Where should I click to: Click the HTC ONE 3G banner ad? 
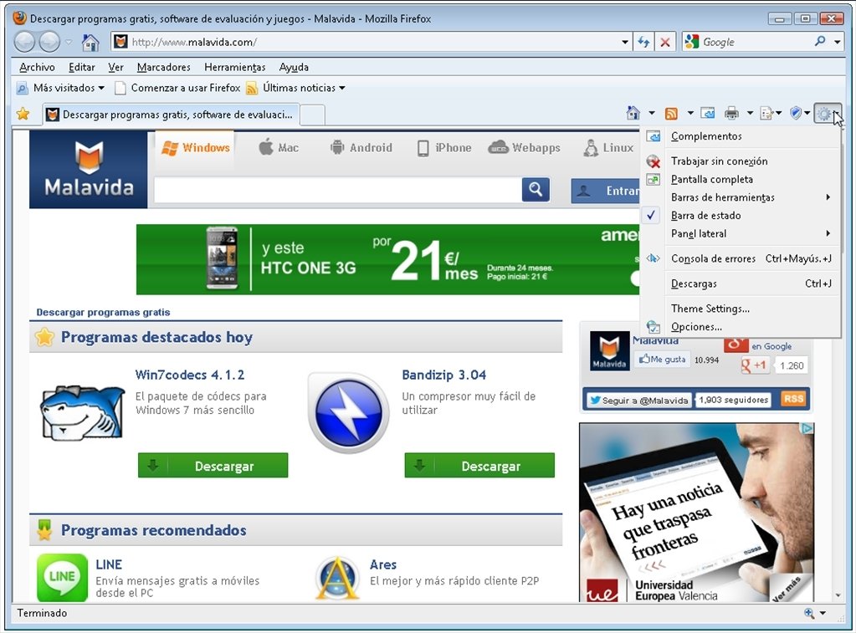[x=387, y=260]
